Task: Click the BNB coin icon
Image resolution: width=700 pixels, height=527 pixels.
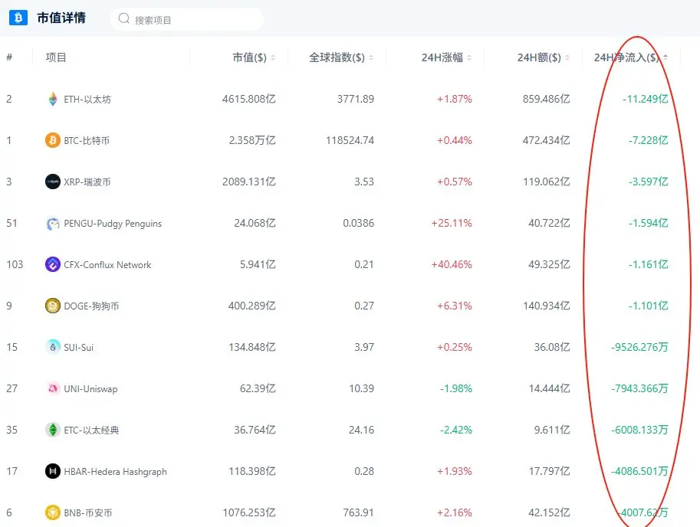Action: [x=53, y=512]
